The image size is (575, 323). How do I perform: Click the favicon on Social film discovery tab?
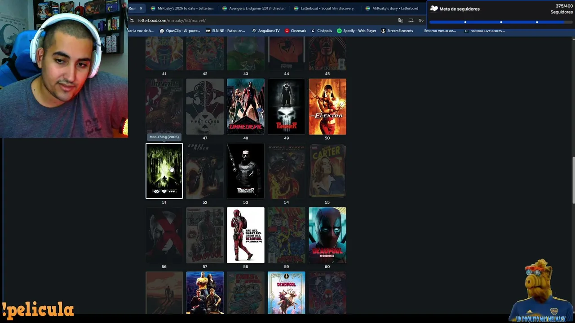click(x=296, y=8)
